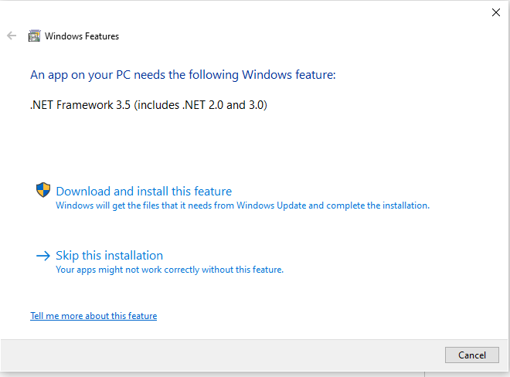Click the Windows will get the files description

click(242, 205)
